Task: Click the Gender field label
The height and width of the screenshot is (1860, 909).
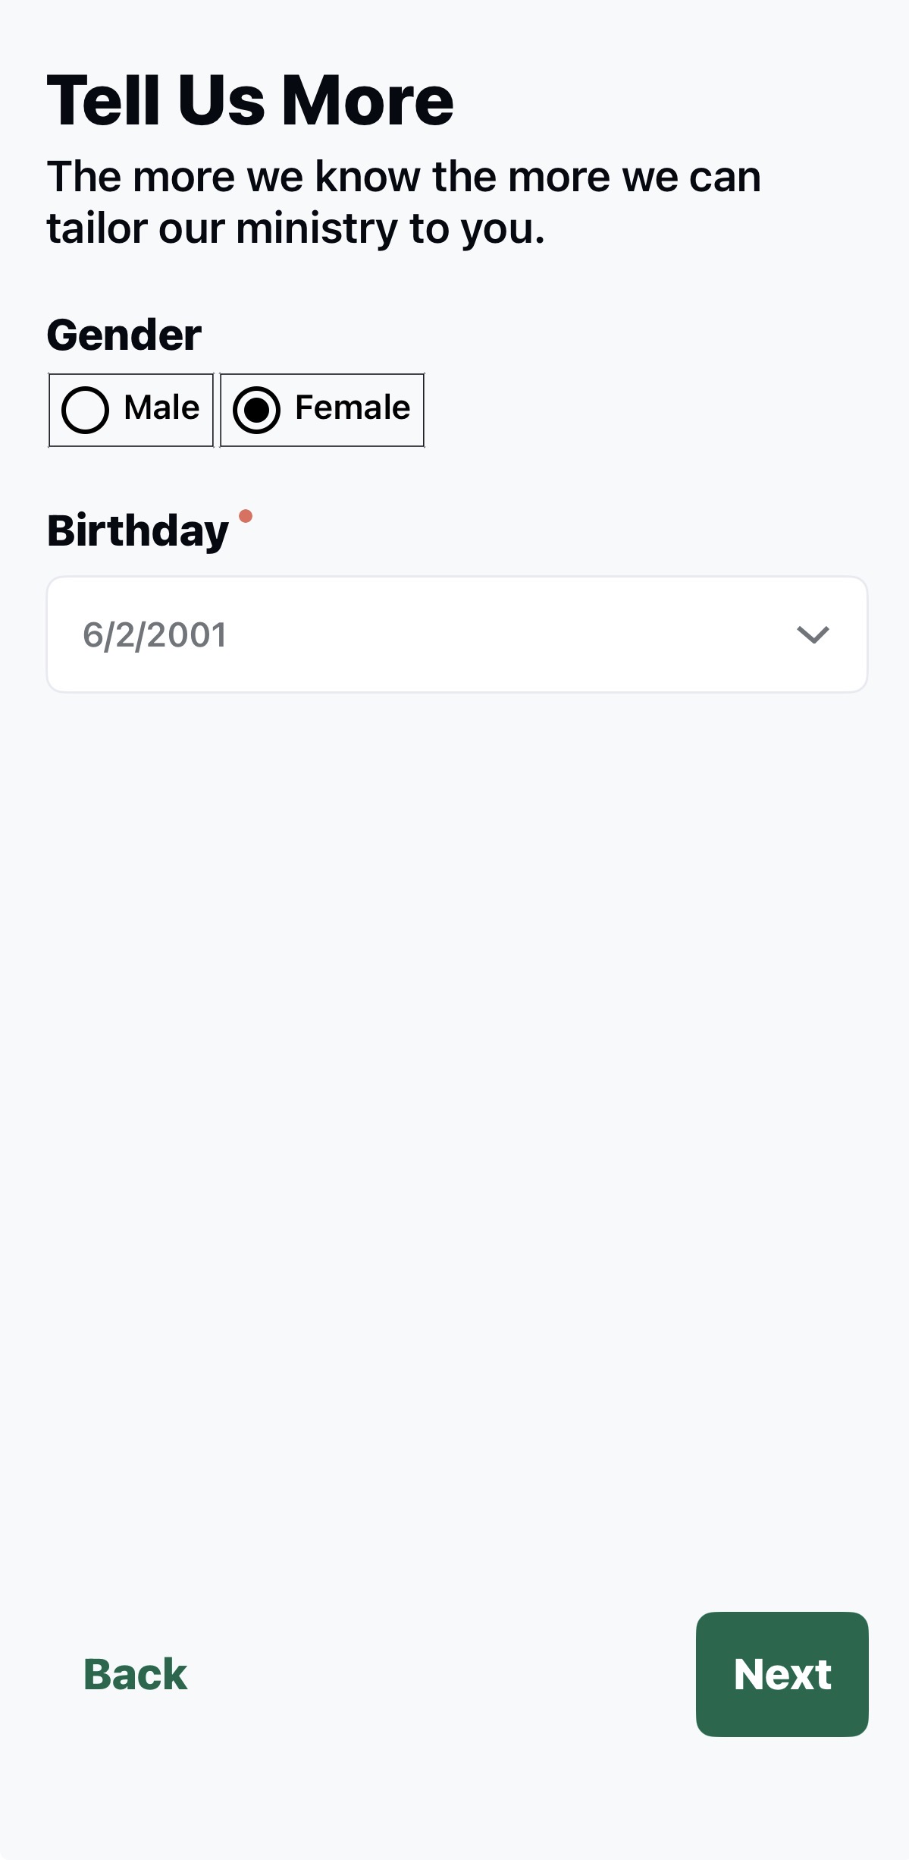Action: coord(124,335)
